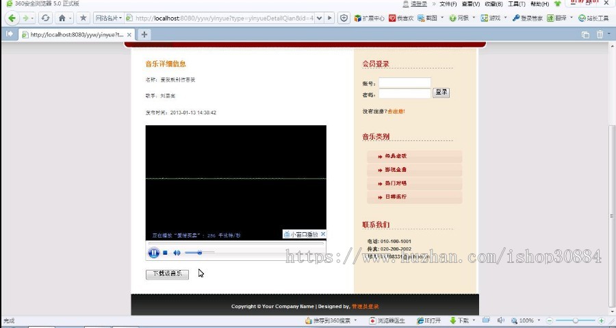Open the 工具(T) menu
Image resolution: width=616 pixels, height=328 pixels.
point(517,4)
